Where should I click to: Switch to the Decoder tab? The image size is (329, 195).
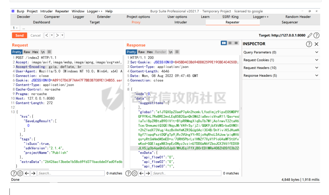(24, 17)
